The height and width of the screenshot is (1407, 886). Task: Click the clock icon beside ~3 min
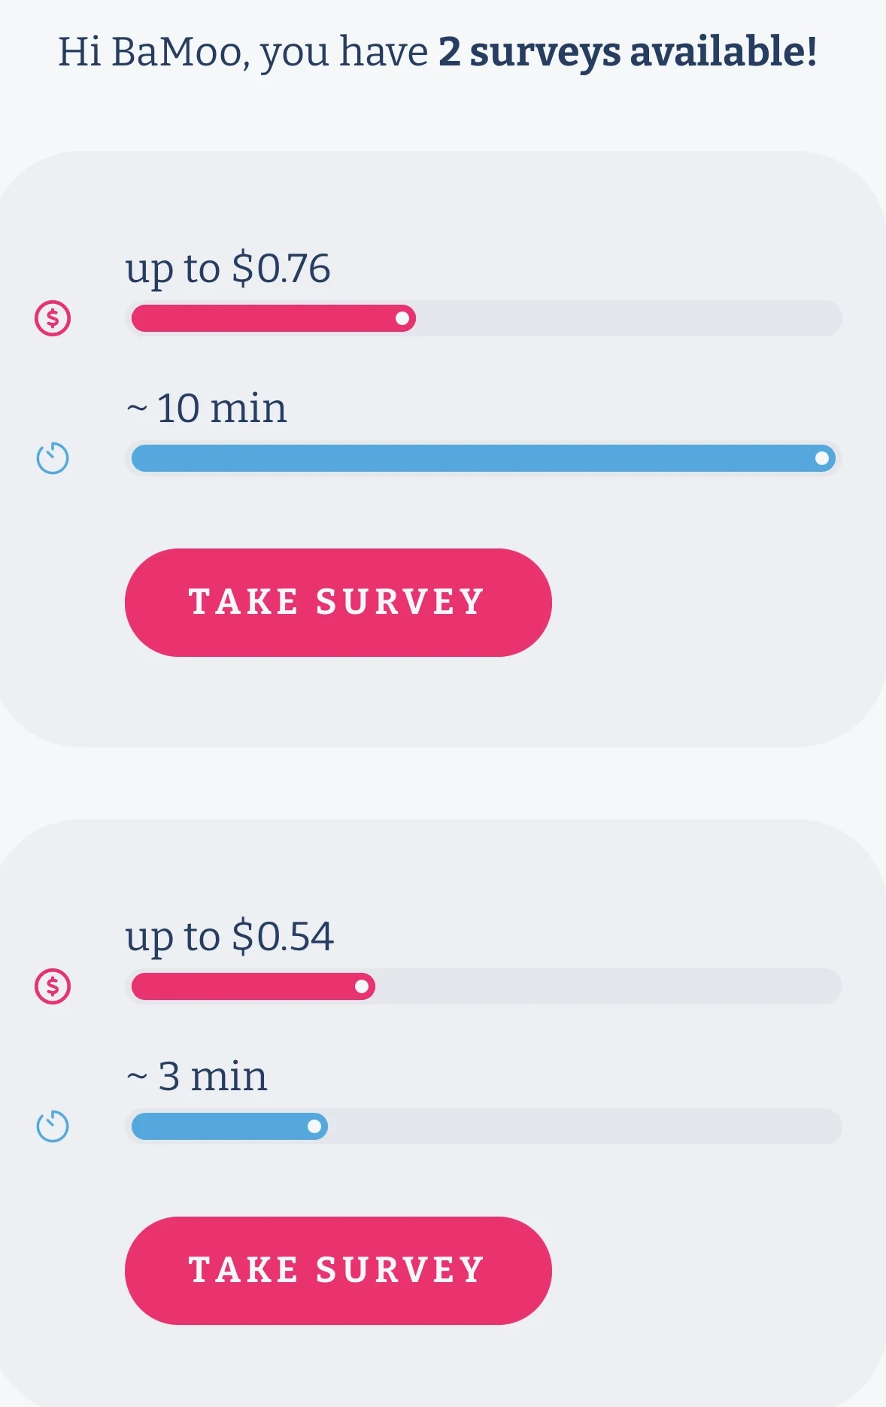[53, 1126]
